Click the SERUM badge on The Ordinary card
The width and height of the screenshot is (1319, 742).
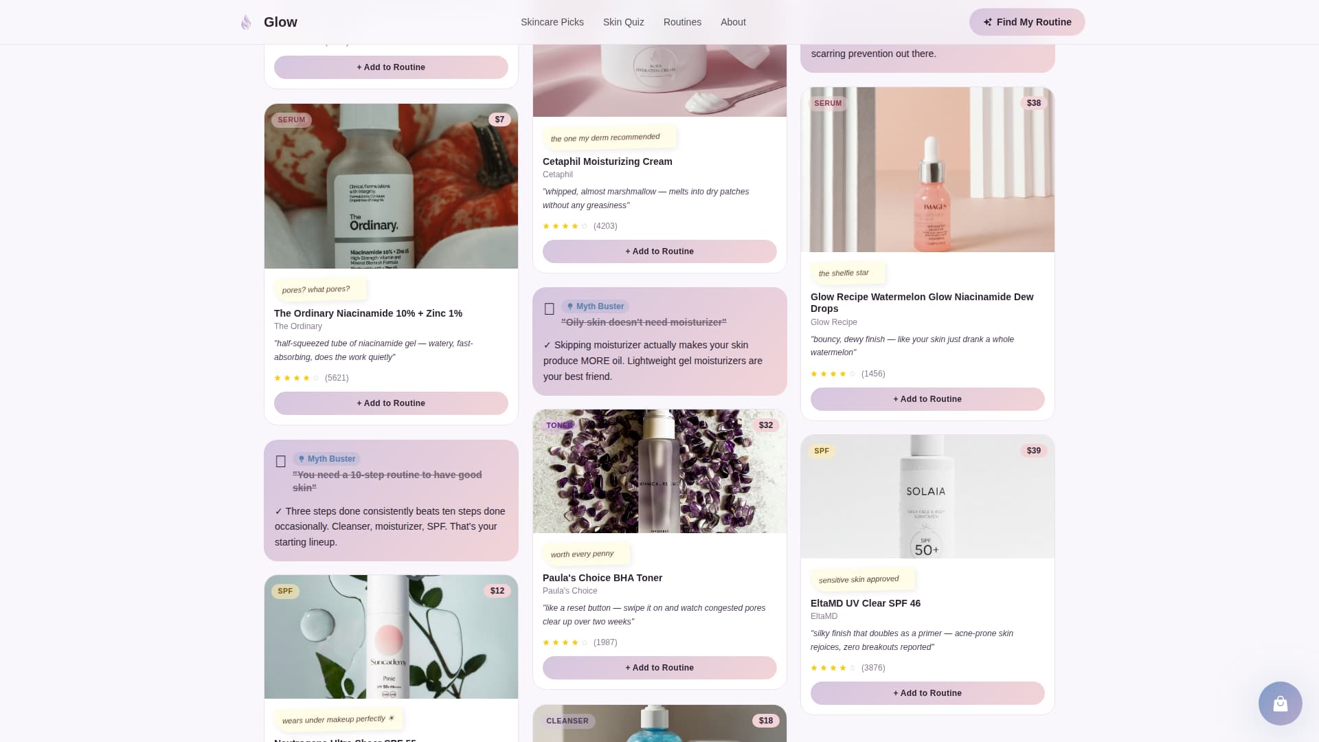[291, 120]
